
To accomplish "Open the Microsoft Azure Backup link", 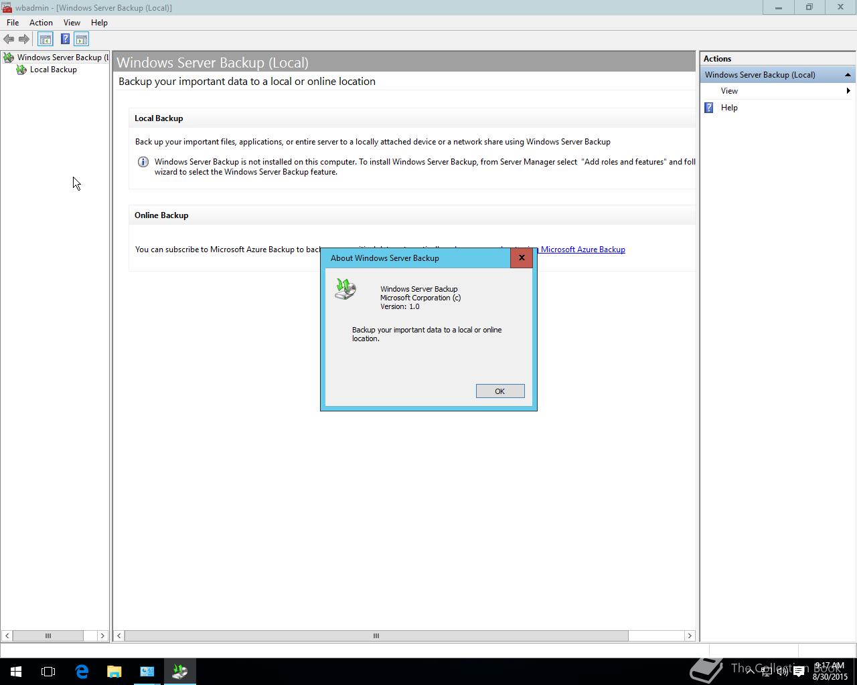I will pyautogui.click(x=582, y=250).
